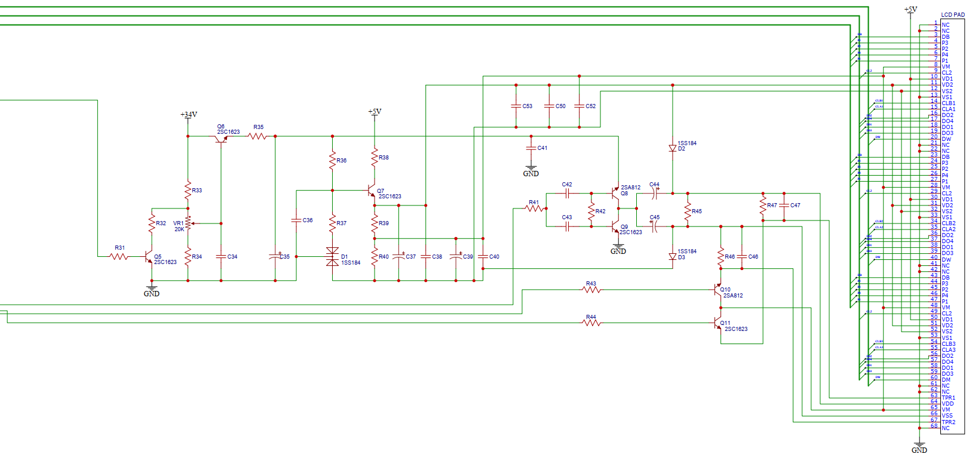Click the VR1 20K potentiometer symbol
This screenshot has width=969, height=460.
pos(188,223)
